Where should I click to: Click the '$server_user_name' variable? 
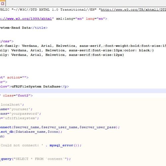point(60,127)
